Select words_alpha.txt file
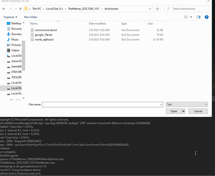The image size is (215, 176). (44, 39)
